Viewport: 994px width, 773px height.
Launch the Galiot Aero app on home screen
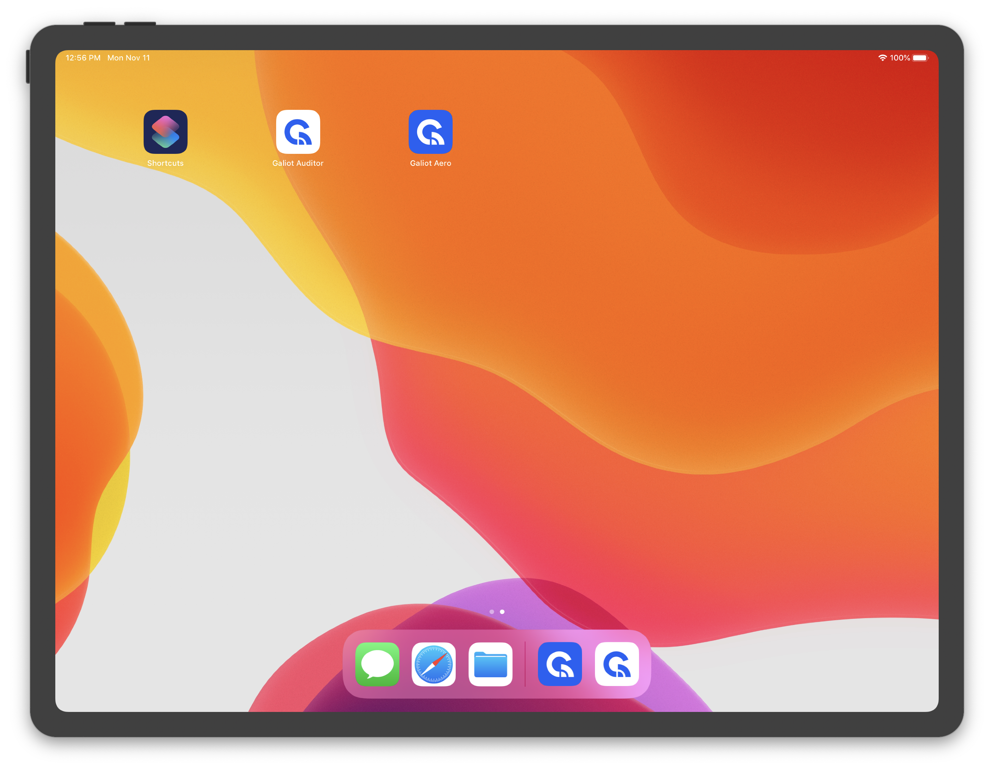coord(430,132)
